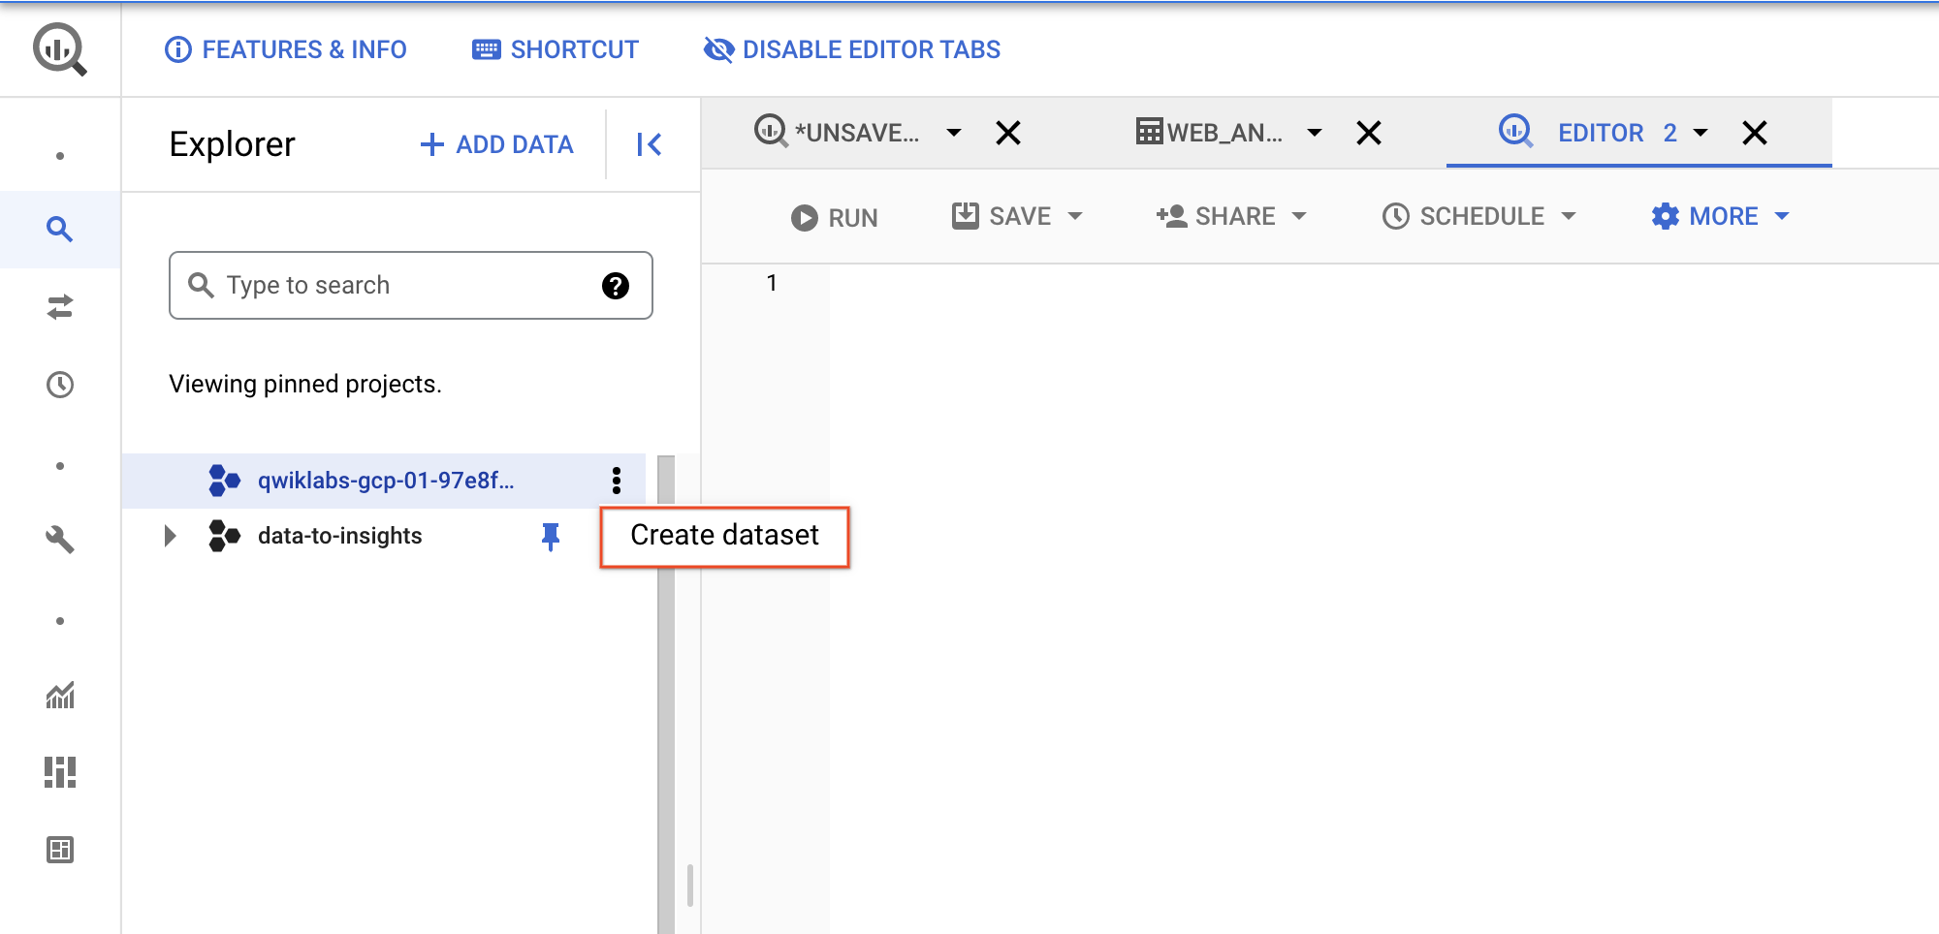Open the BI Engine icon in sidebar

60,772
